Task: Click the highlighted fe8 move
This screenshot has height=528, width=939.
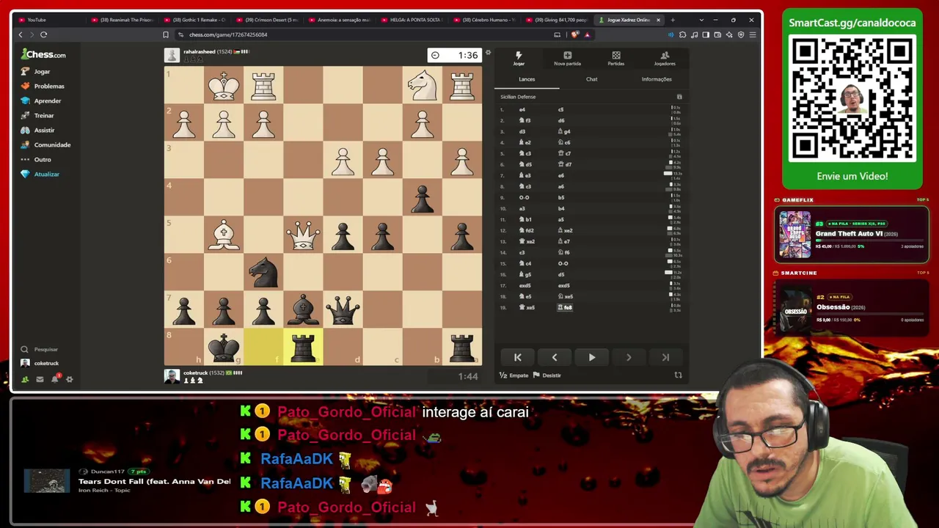Action: pyautogui.click(x=565, y=307)
